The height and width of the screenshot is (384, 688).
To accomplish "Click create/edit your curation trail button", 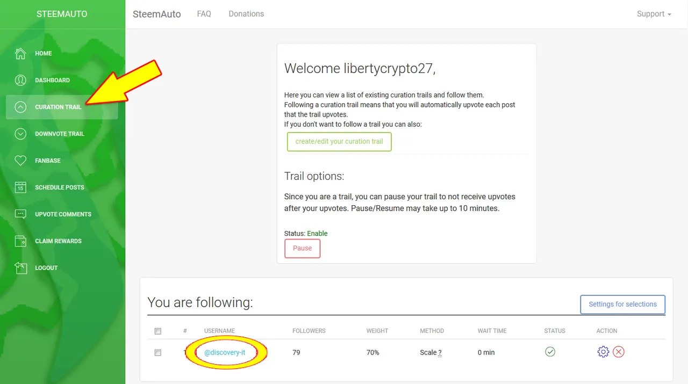I will 339,142.
